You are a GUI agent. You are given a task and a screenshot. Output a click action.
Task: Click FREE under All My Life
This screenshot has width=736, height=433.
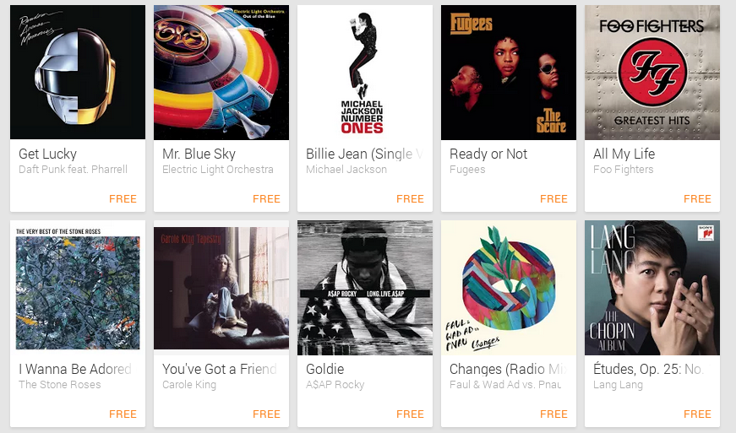697,198
